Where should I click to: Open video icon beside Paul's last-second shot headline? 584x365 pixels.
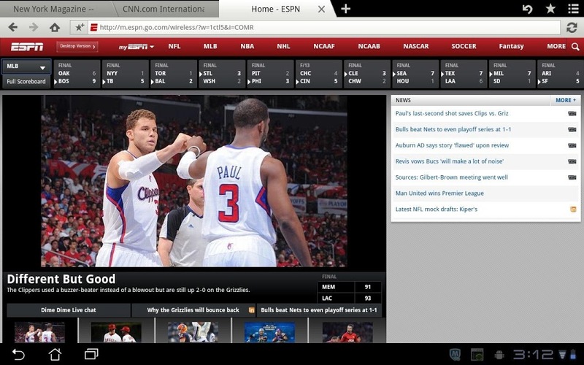point(572,114)
